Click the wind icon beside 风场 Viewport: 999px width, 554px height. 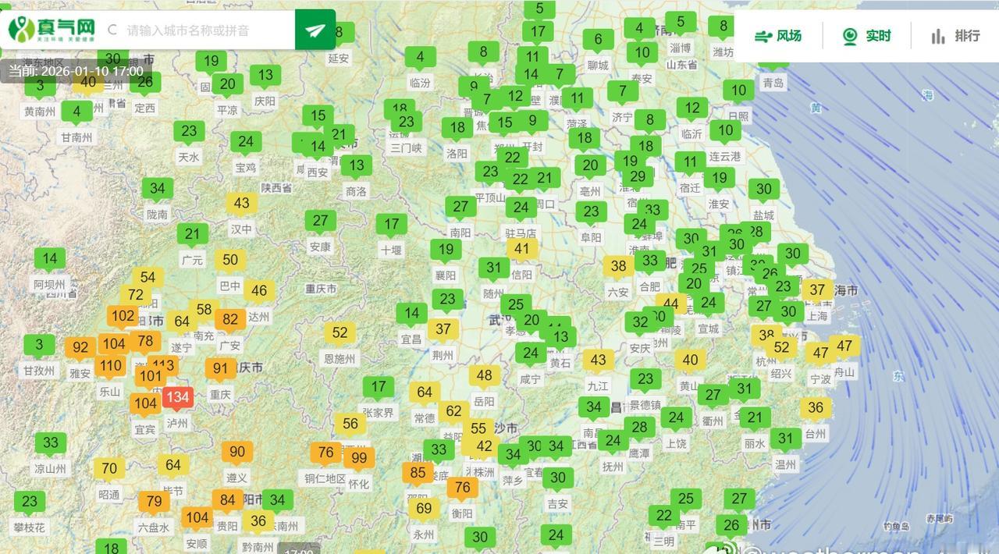pyautogui.click(x=763, y=36)
